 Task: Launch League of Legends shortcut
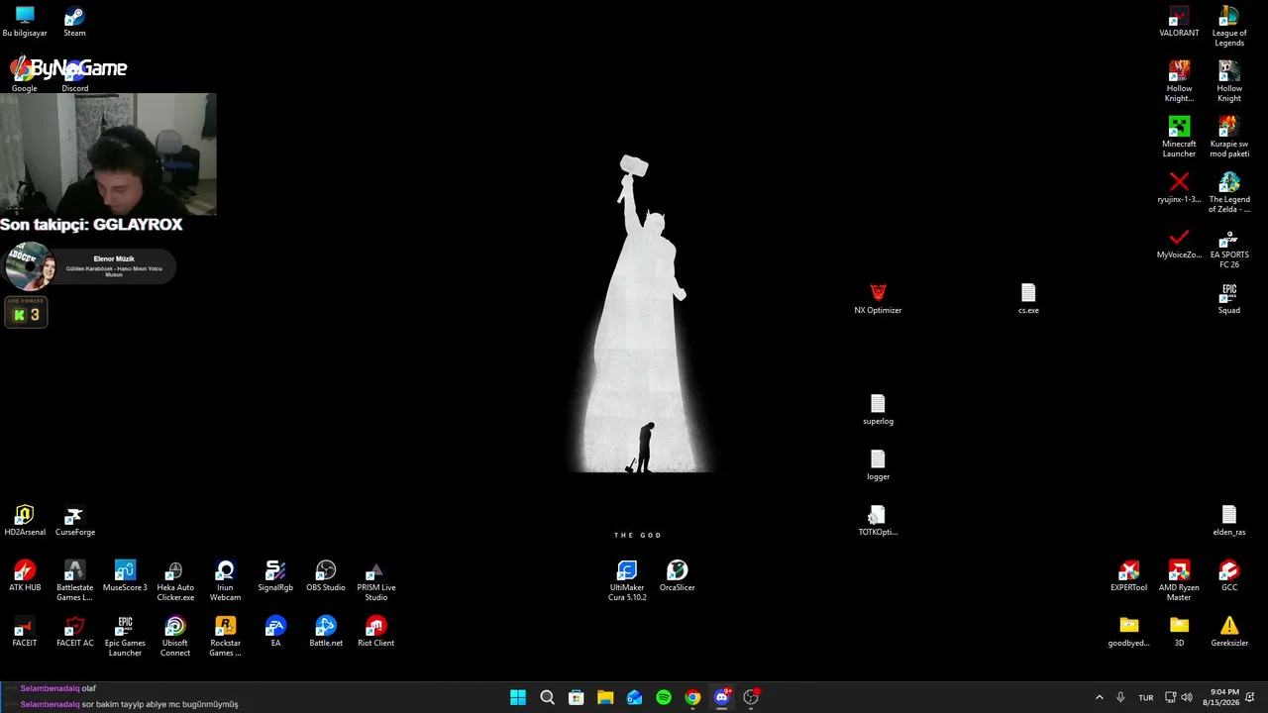(1229, 27)
